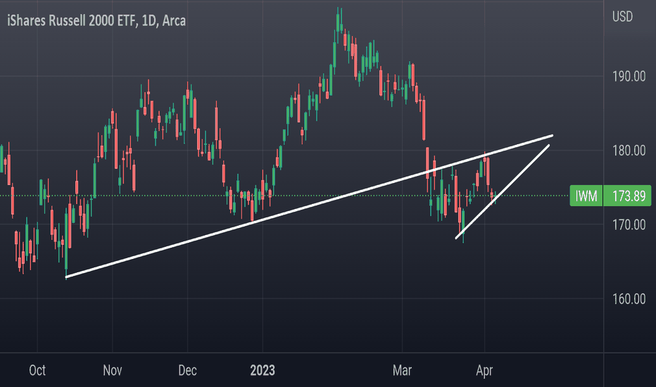Click the Oct label on time axis
656x387 pixels.
pyautogui.click(x=37, y=370)
